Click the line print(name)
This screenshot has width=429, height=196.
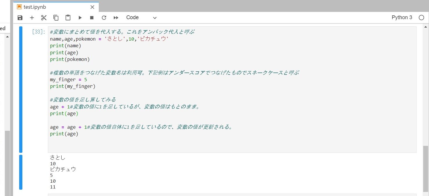pyautogui.click(x=66, y=46)
